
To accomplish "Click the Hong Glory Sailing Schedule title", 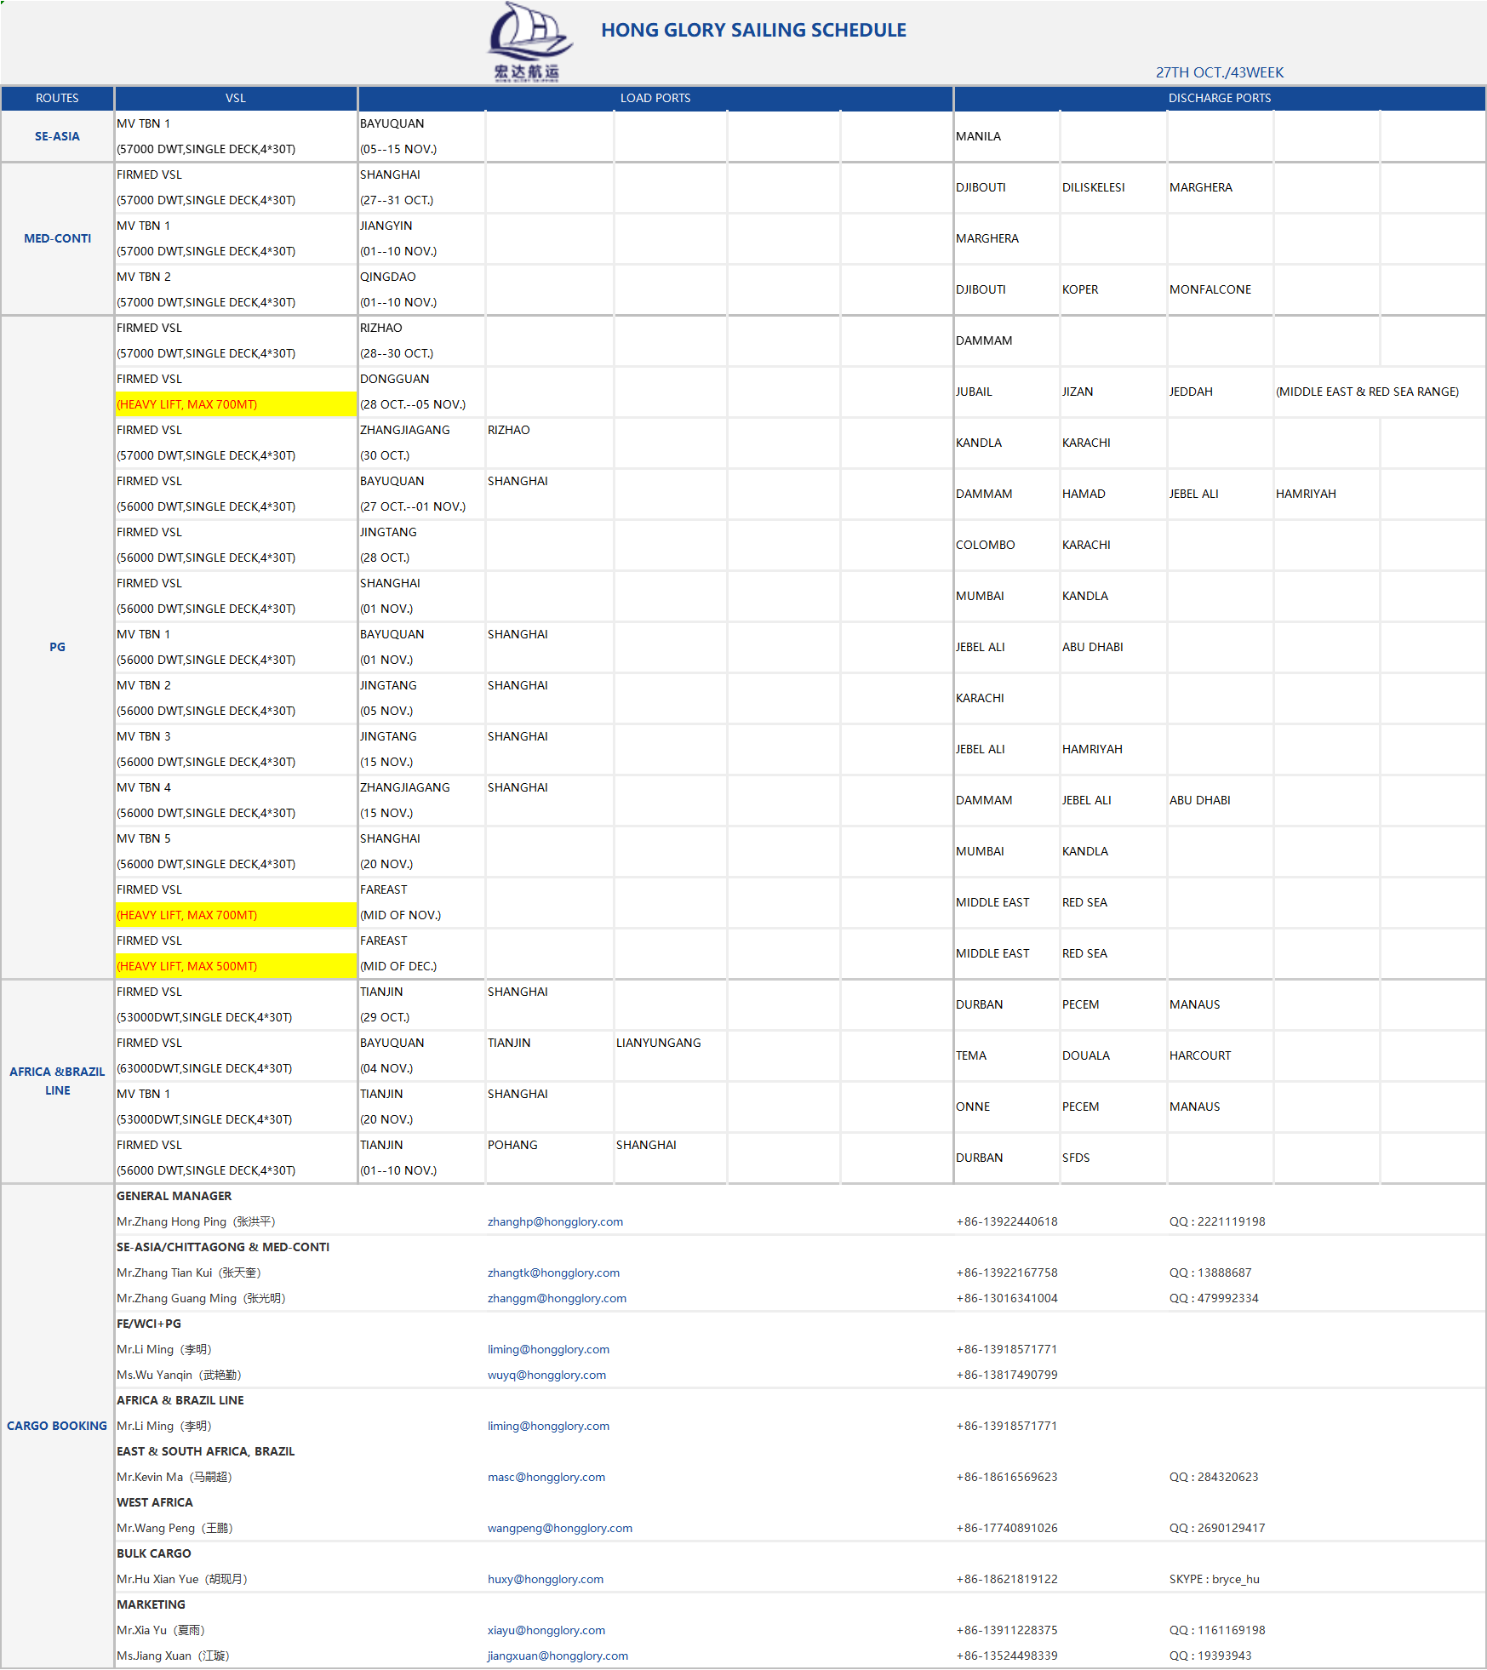I will point(753,30).
